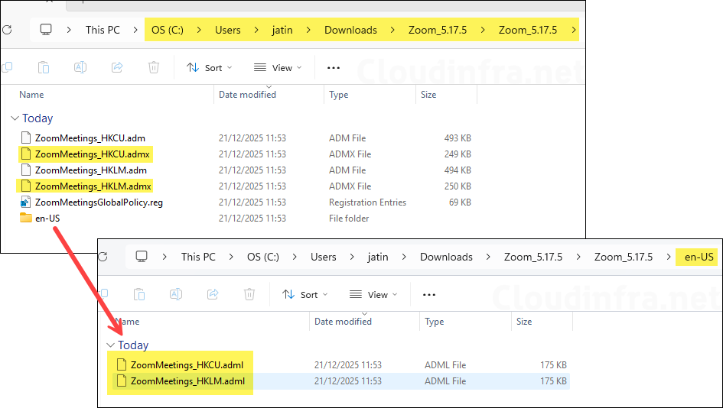Screen dimensions: 723x408
Task: Click Registration Entries type cell
Action: (367, 202)
